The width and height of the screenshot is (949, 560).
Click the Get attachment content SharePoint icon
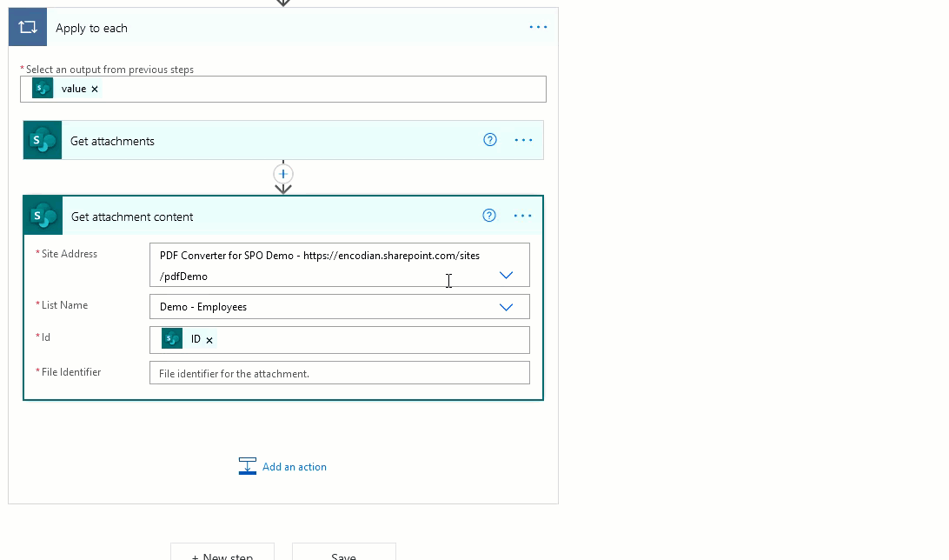pyautogui.click(x=43, y=216)
